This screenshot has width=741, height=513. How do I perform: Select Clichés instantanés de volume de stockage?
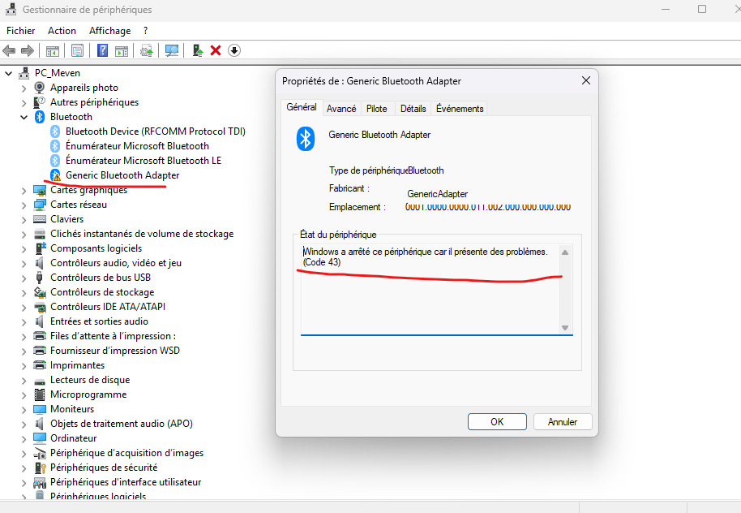[x=142, y=234]
